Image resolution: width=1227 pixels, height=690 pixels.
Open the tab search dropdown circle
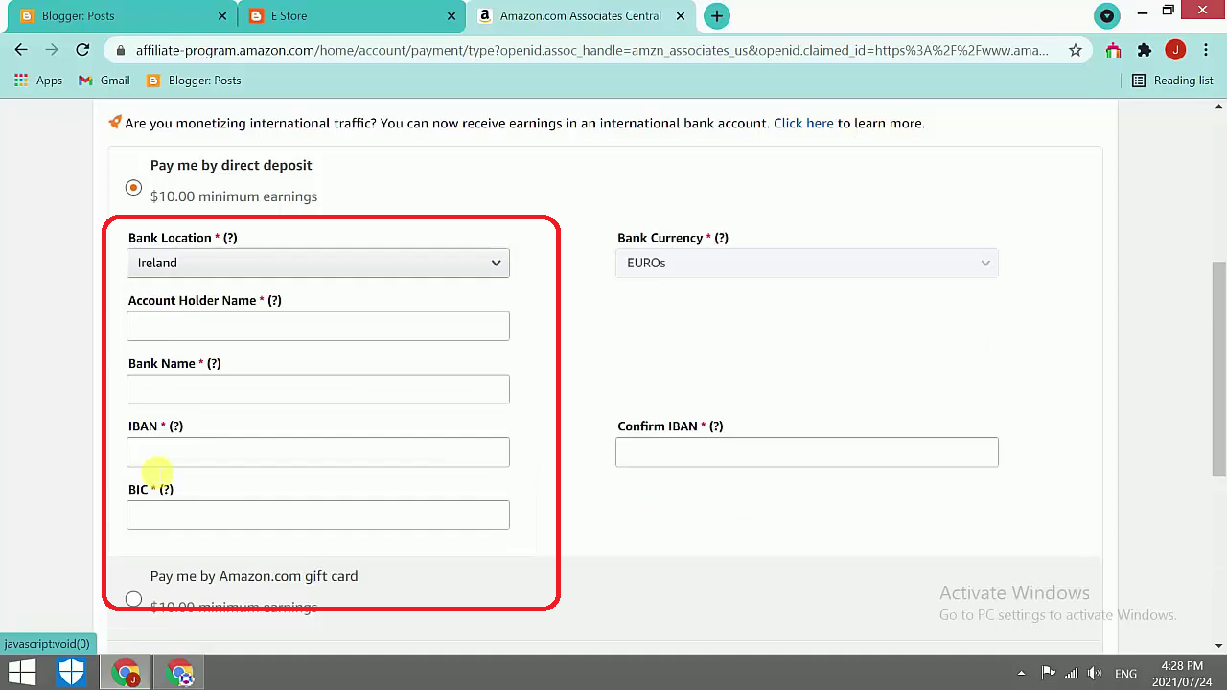[1107, 15]
